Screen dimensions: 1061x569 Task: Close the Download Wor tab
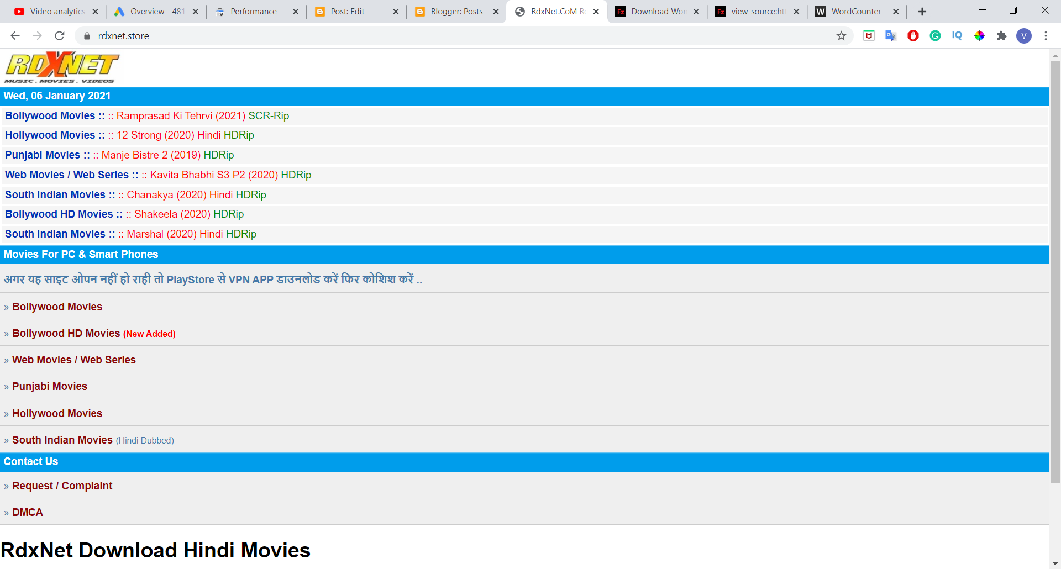696,12
